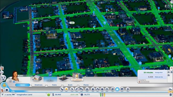Close the bus data panel with red X
Viewport: 173px width, 97px height.
point(171,68)
